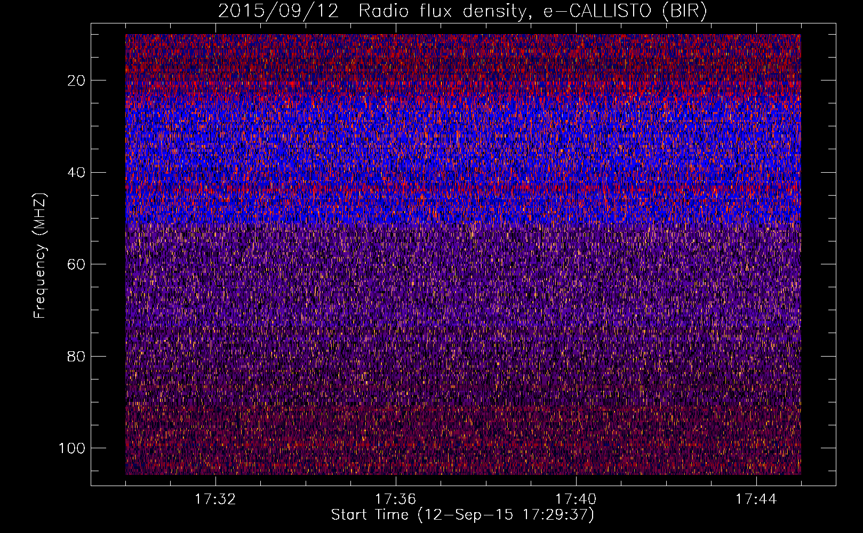Click the 60 MHz frequency tick label
This screenshot has height=533, width=863.
pyautogui.click(x=77, y=264)
